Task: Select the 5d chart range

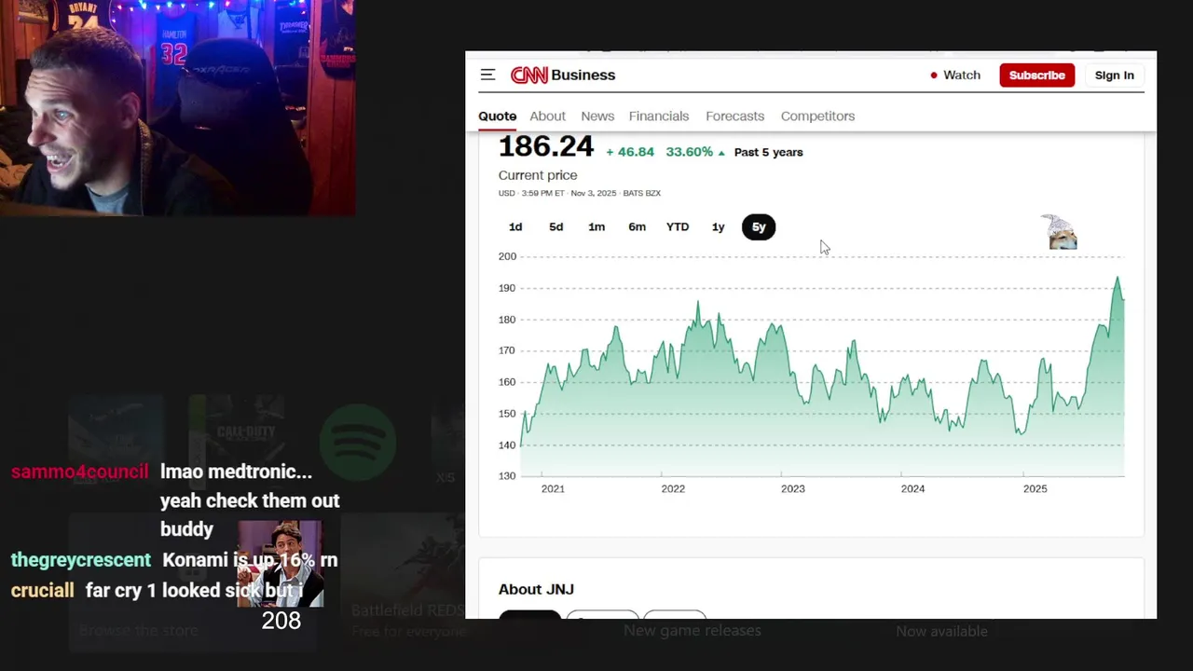Action: [x=556, y=227]
